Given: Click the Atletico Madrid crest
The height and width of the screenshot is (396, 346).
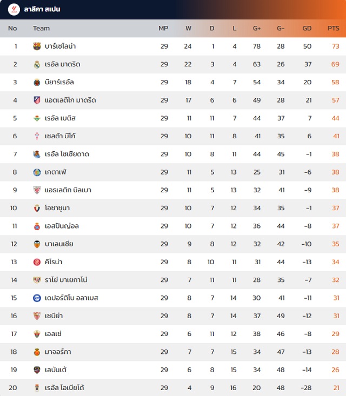Looking at the screenshot, I should click(x=37, y=100).
